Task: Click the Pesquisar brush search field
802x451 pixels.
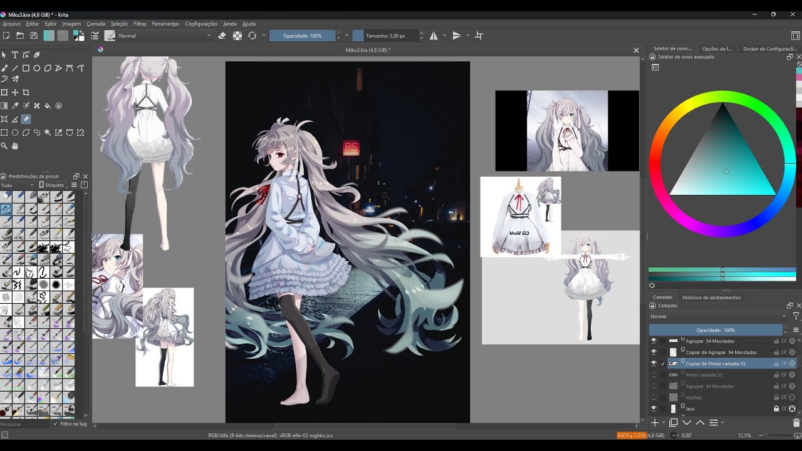Action: click(x=24, y=424)
